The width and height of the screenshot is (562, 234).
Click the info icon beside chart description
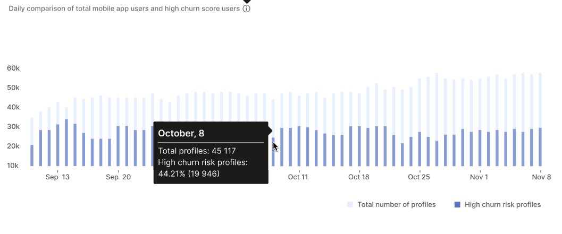click(x=246, y=9)
